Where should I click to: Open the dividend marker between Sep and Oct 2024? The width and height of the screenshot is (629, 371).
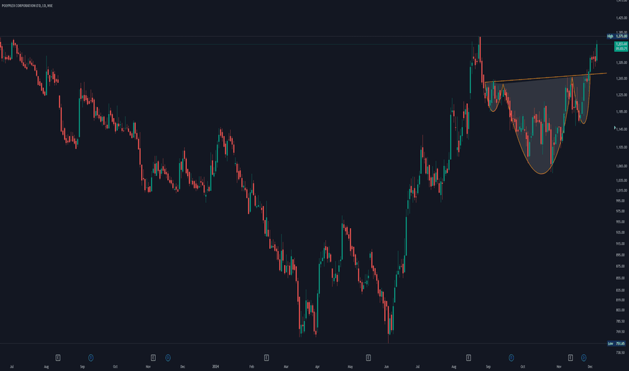pyautogui.click(x=512, y=358)
